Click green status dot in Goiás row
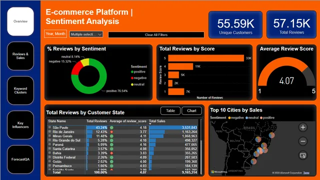Viewport: 320px width, 180px height. pos(111,161)
